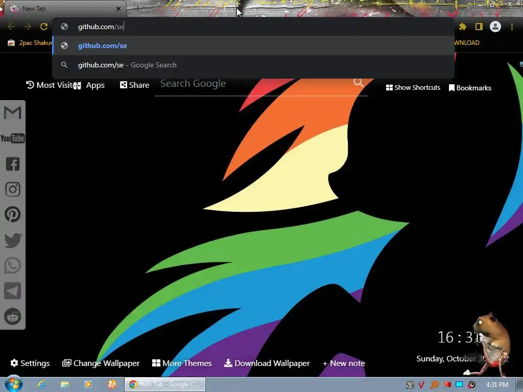
Task: Select the github.com/se Google Search suggestion
Action: tap(253, 65)
